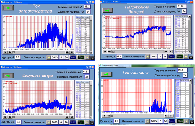This screenshot has height=126, width=195.
Task: Rewind chart in Ток ветрогенератора window
Action: (x=10, y=52)
